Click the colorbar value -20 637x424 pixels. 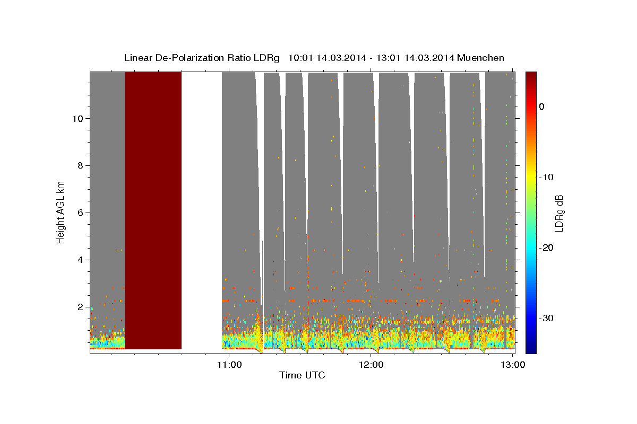(x=546, y=248)
